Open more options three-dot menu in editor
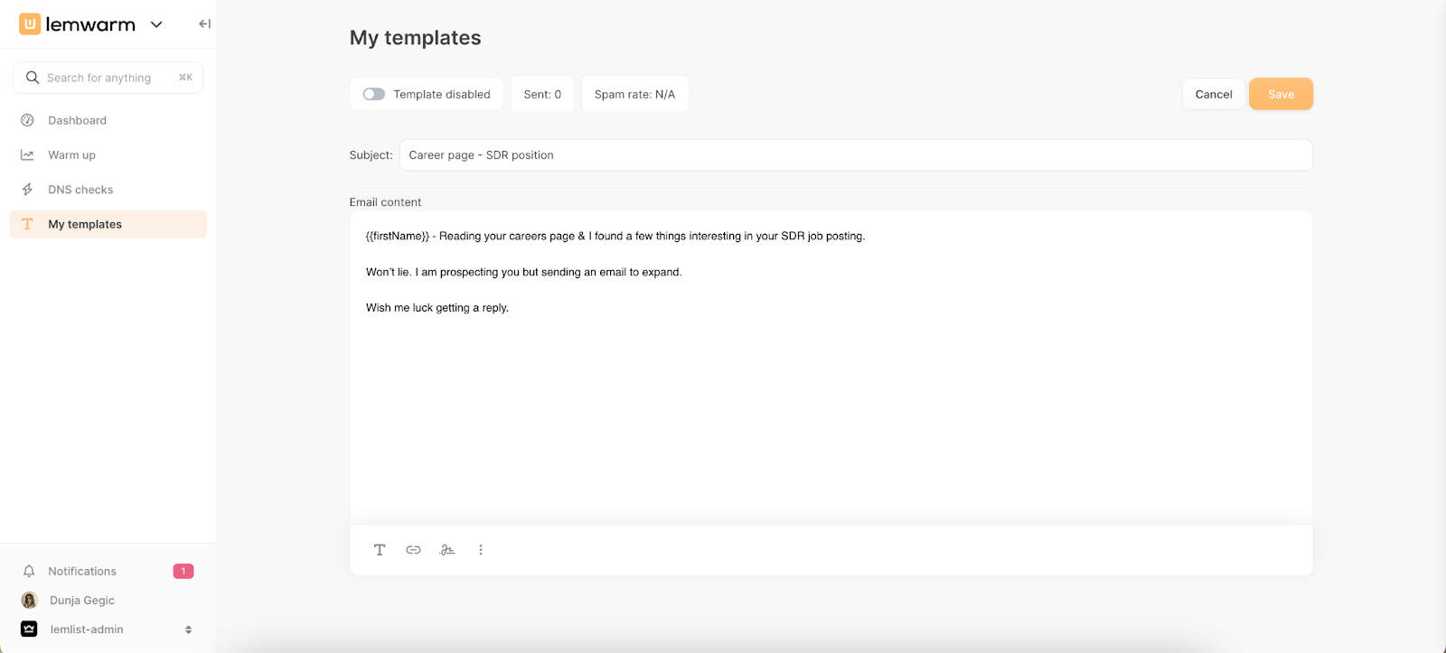The width and height of the screenshot is (1446, 653). point(481,550)
